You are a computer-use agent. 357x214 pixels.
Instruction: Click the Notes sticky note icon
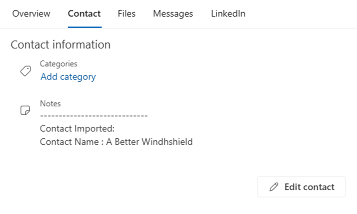26,111
